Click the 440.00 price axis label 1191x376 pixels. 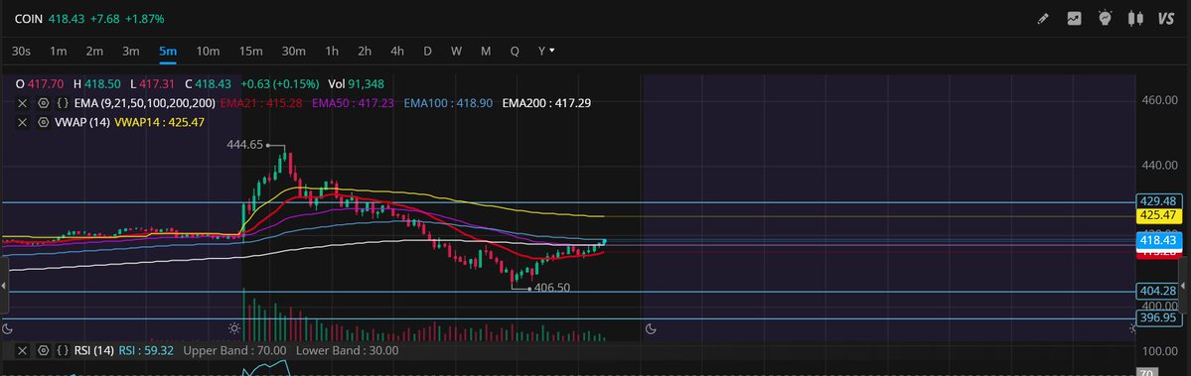[x=1160, y=166]
